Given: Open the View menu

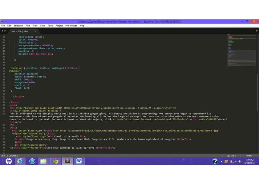Looking at the screenshot, I should coord(35,26).
